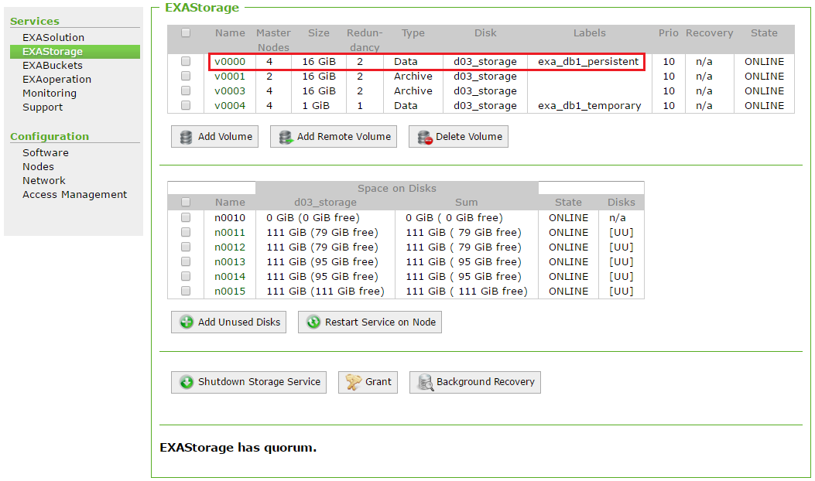The image size is (815, 481).
Task: Click the Add Volume button label
Action: [225, 137]
